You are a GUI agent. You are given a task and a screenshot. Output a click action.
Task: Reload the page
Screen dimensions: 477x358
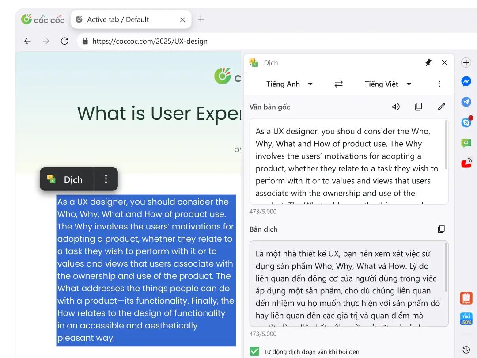point(64,41)
